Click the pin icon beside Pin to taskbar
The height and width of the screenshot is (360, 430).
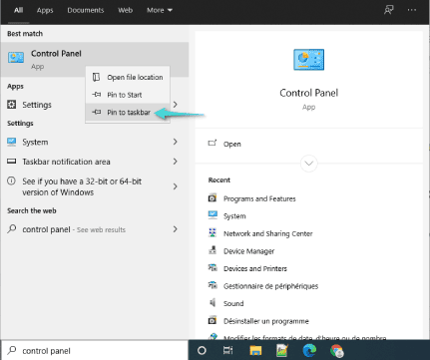coord(97,112)
